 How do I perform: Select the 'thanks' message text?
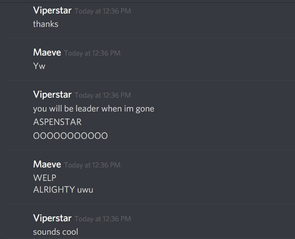click(x=46, y=24)
